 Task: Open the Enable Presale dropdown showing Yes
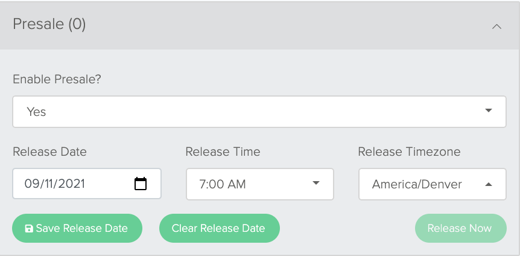coord(259,112)
